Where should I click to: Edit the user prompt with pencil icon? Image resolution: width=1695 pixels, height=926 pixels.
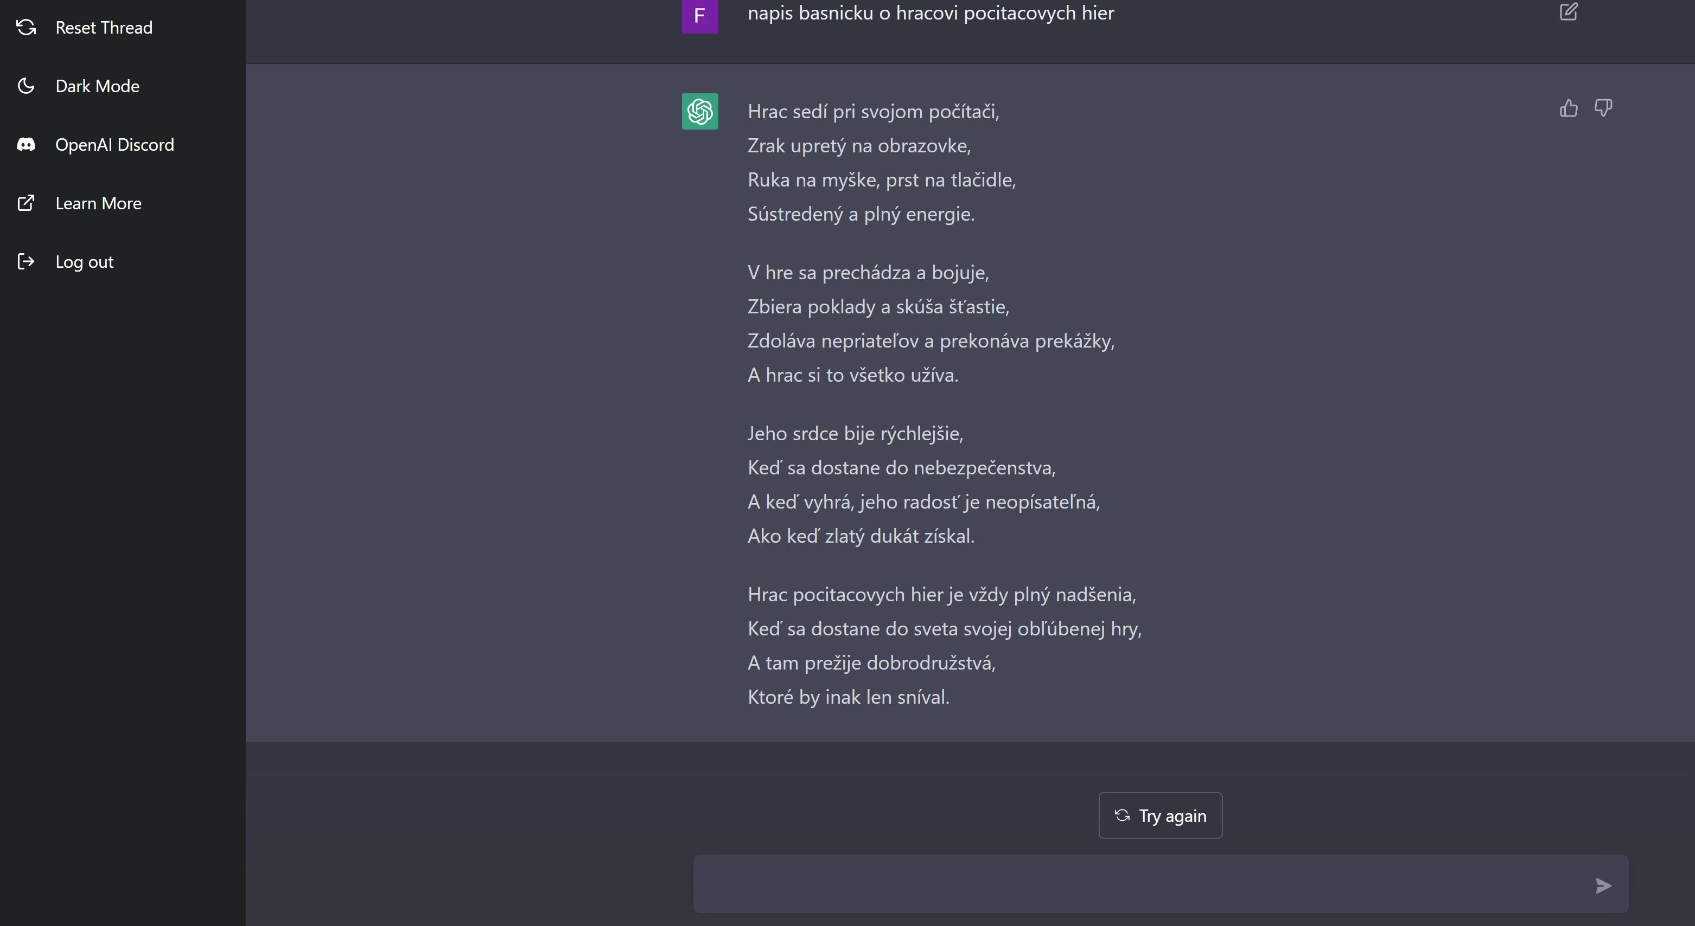(x=1569, y=12)
